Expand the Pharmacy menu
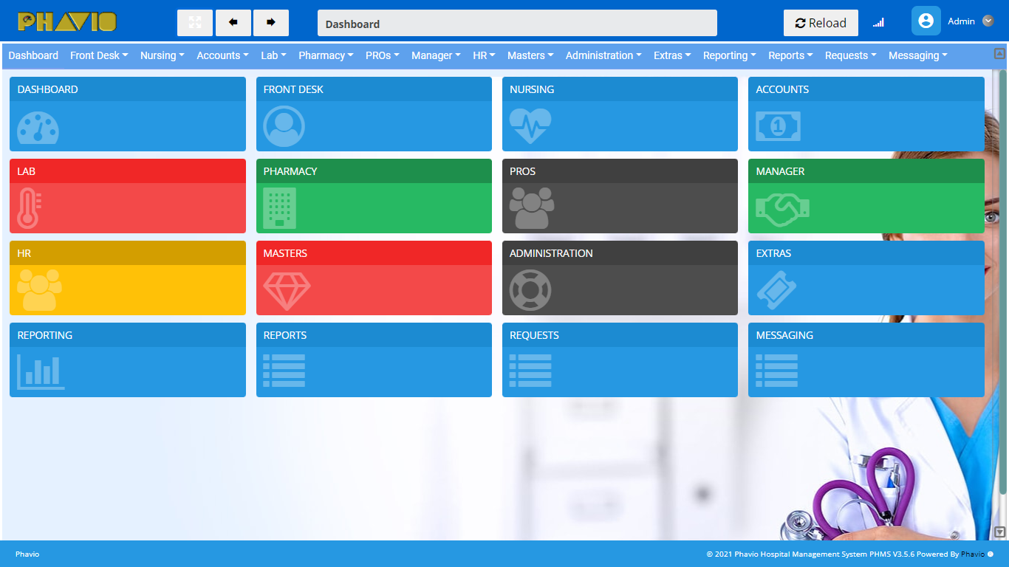 tap(326, 55)
